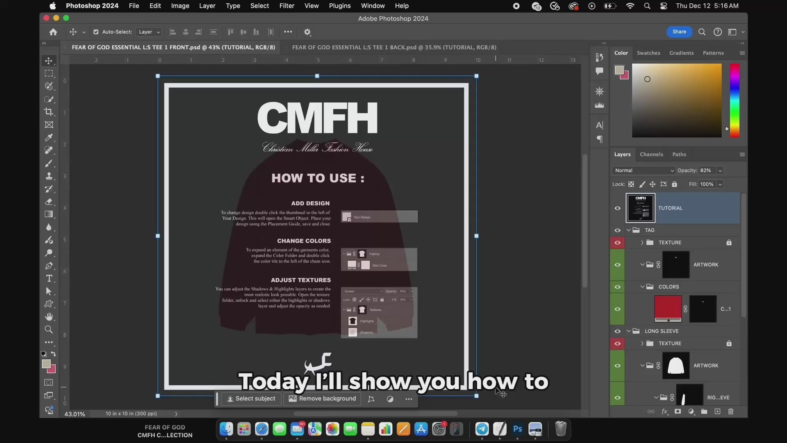Select the Pen tool
This screenshot has height=443, width=787.
coord(49,266)
